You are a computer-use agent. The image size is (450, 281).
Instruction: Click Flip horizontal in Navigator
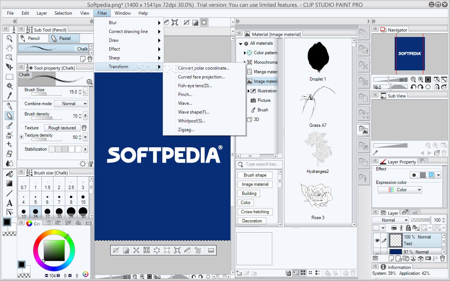click(436, 87)
